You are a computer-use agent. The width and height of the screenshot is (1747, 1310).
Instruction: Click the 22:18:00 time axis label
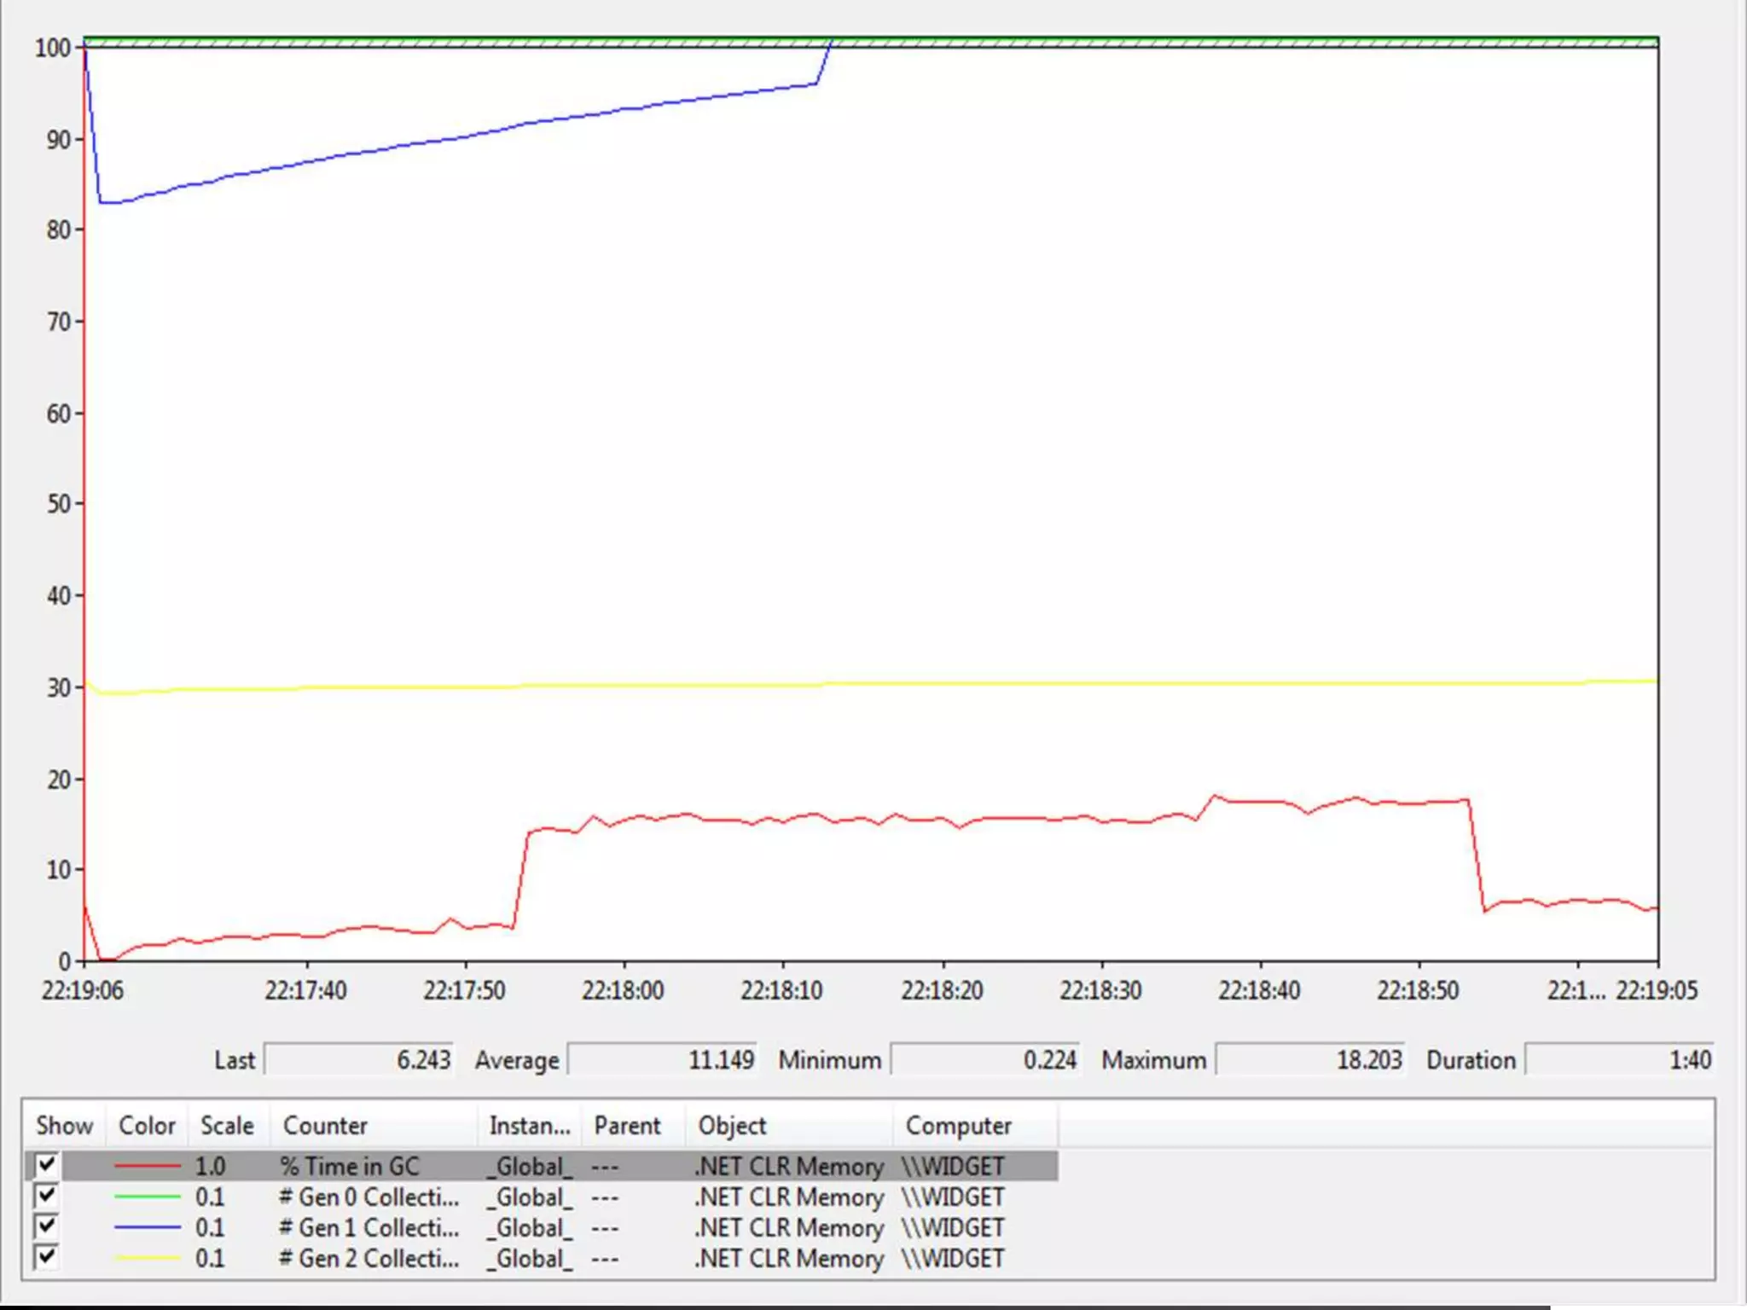623,991
